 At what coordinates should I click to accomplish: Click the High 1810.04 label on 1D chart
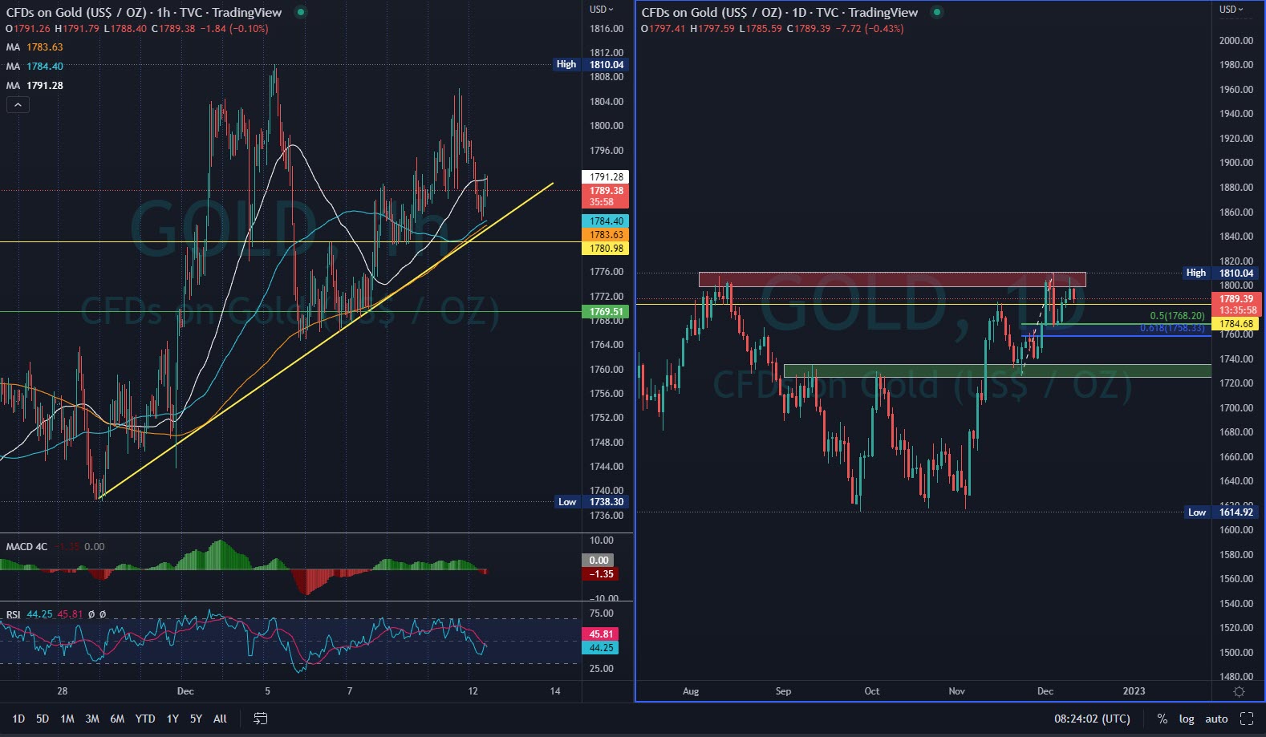coord(1220,273)
